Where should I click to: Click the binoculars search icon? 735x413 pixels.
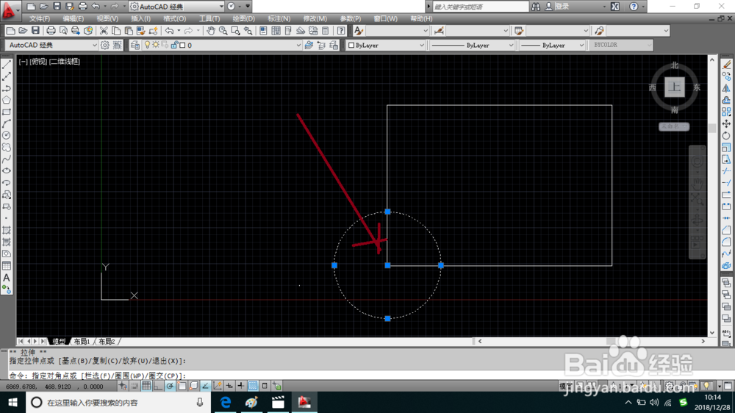(x=536, y=7)
